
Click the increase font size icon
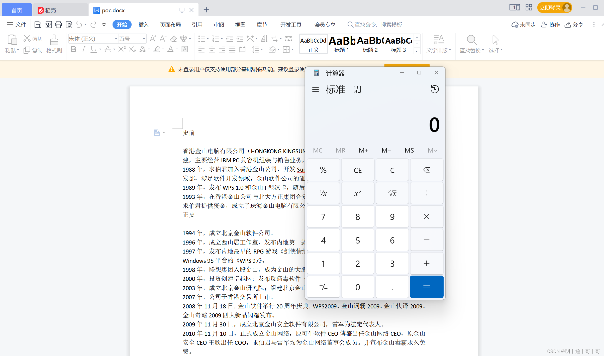click(x=153, y=39)
